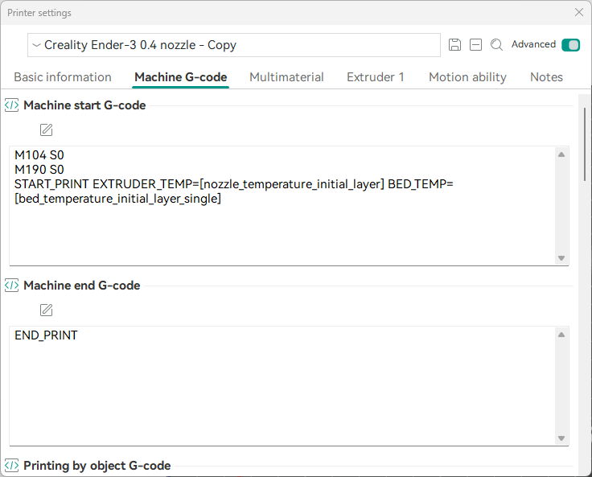
Task: Click the search settings magnifier icon
Action: 496,45
